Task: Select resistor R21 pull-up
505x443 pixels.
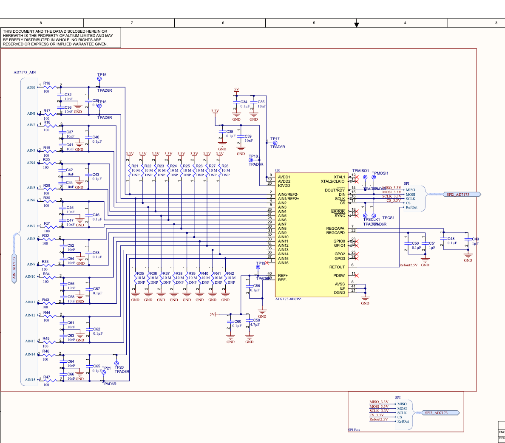Action: click(x=130, y=170)
